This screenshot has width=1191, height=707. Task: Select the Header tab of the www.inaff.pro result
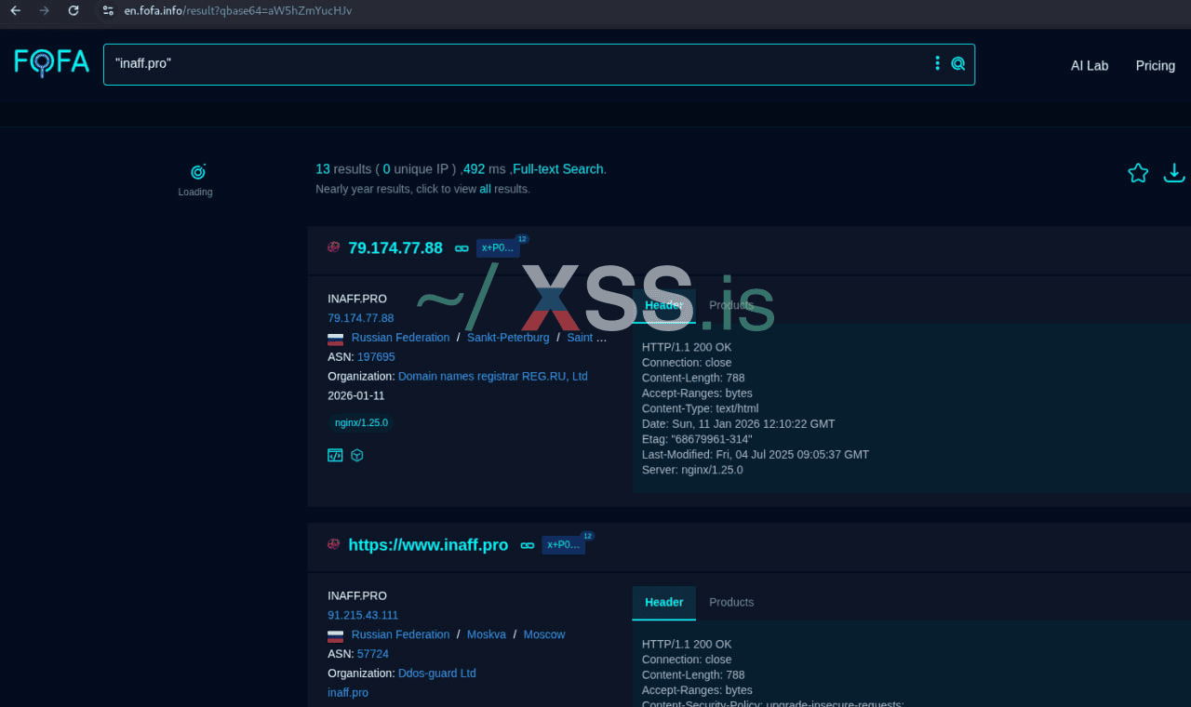coord(663,602)
